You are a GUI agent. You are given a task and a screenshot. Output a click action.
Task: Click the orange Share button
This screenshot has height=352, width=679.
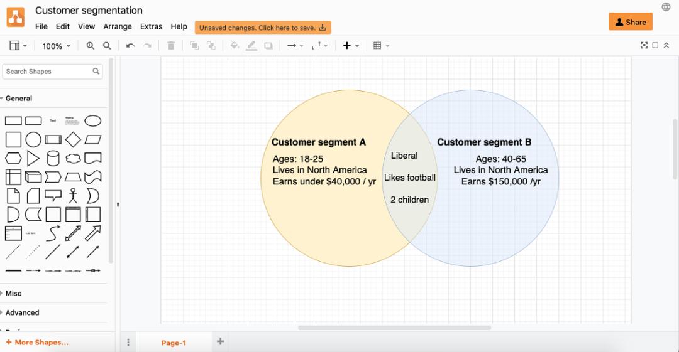point(631,22)
